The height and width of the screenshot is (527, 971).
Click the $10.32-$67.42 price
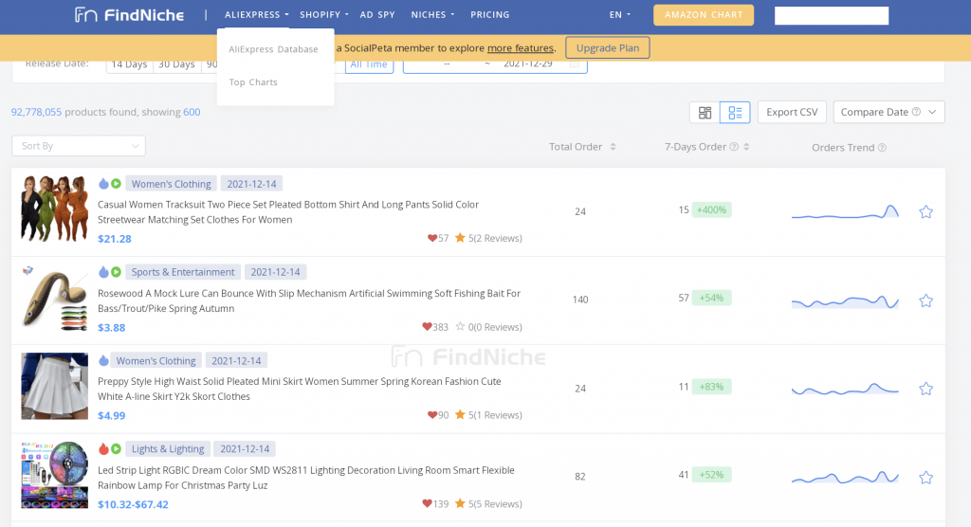133,504
